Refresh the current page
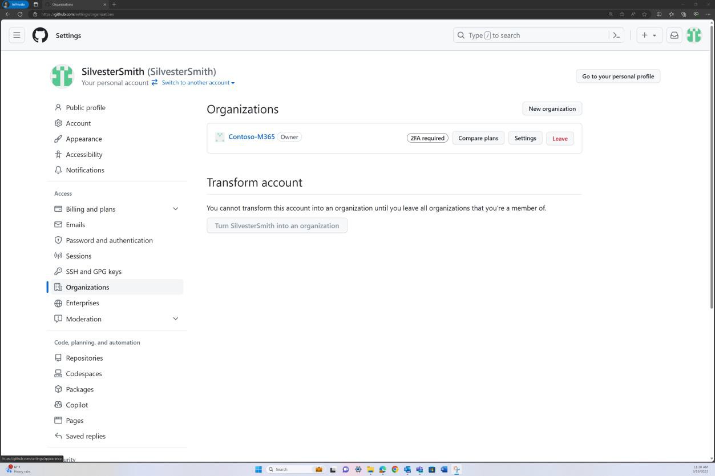 click(x=20, y=14)
